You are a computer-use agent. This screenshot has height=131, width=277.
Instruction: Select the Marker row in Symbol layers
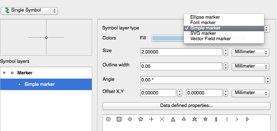click(46, 73)
